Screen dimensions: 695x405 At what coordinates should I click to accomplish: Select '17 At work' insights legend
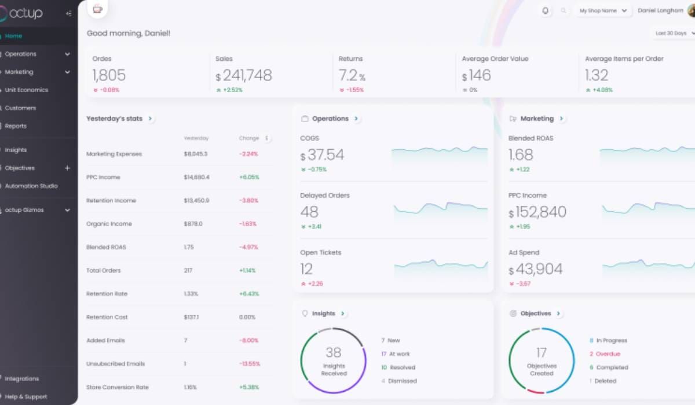(x=396, y=354)
